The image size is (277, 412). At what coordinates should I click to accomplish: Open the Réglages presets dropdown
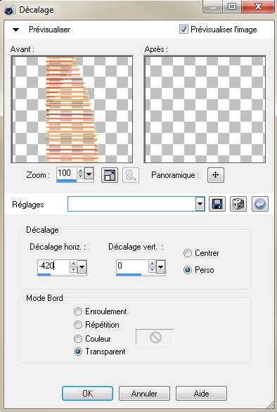point(200,204)
